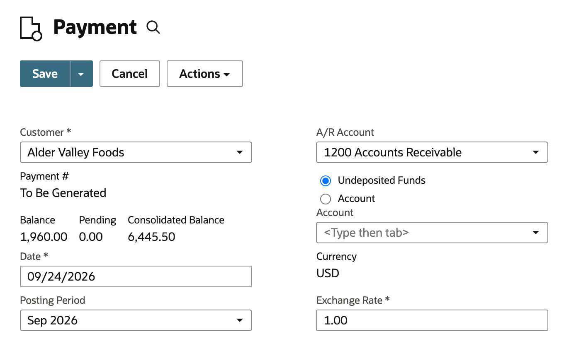Choose the Account radio button option
The height and width of the screenshot is (341, 564).
point(326,199)
